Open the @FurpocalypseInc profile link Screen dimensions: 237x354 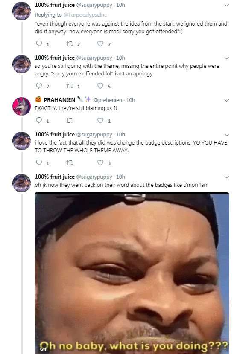(85, 15)
